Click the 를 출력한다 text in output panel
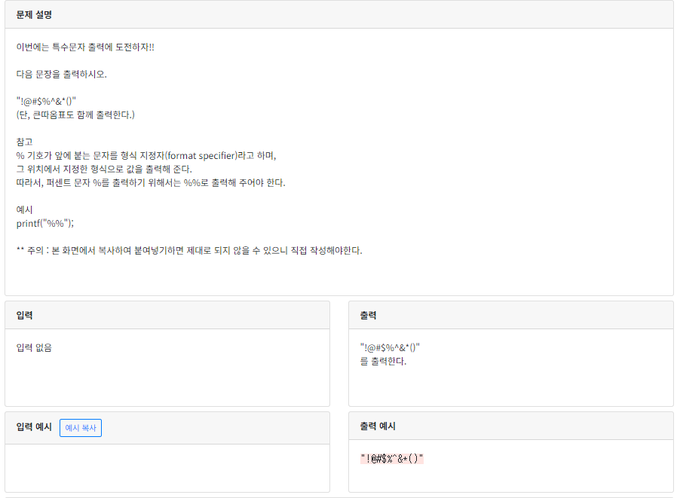 (x=372, y=362)
